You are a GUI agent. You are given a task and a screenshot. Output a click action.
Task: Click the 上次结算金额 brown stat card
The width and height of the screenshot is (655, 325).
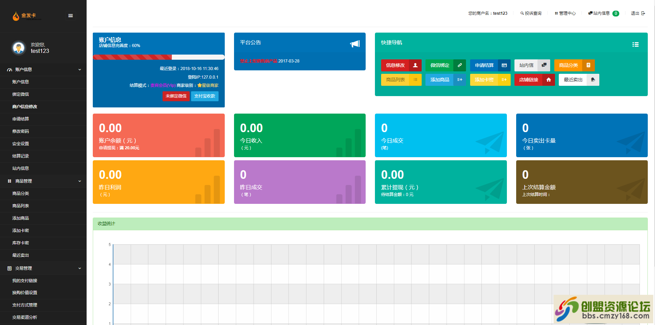coord(582,182)
